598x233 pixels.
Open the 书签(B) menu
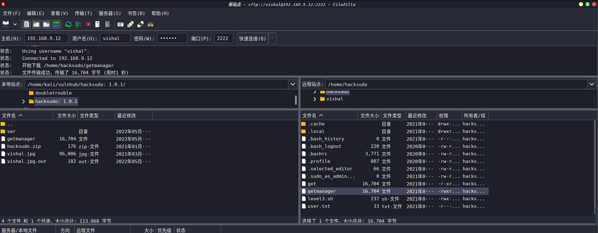click(136, 13)
